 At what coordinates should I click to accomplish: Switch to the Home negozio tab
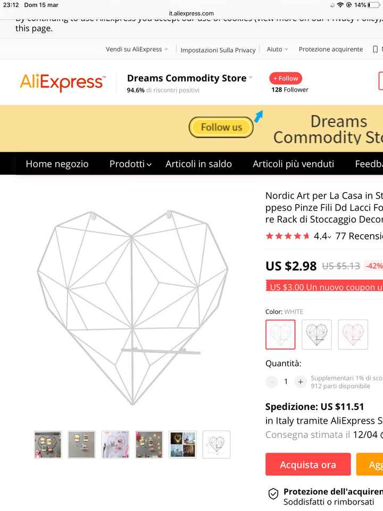[x=57, y=164]
